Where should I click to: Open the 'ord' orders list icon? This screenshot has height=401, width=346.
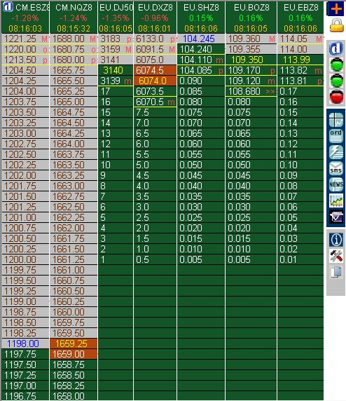pyautogui.click(x=335, y=136)
